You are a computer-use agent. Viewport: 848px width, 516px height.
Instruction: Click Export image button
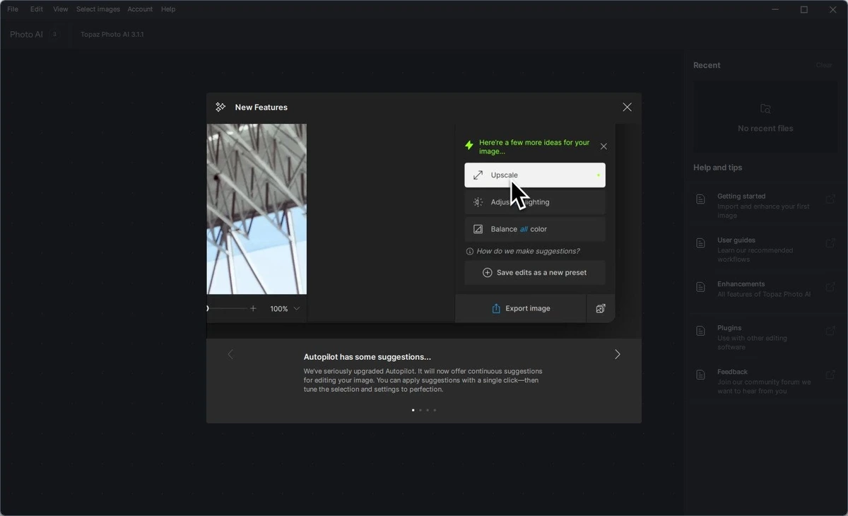521,308
